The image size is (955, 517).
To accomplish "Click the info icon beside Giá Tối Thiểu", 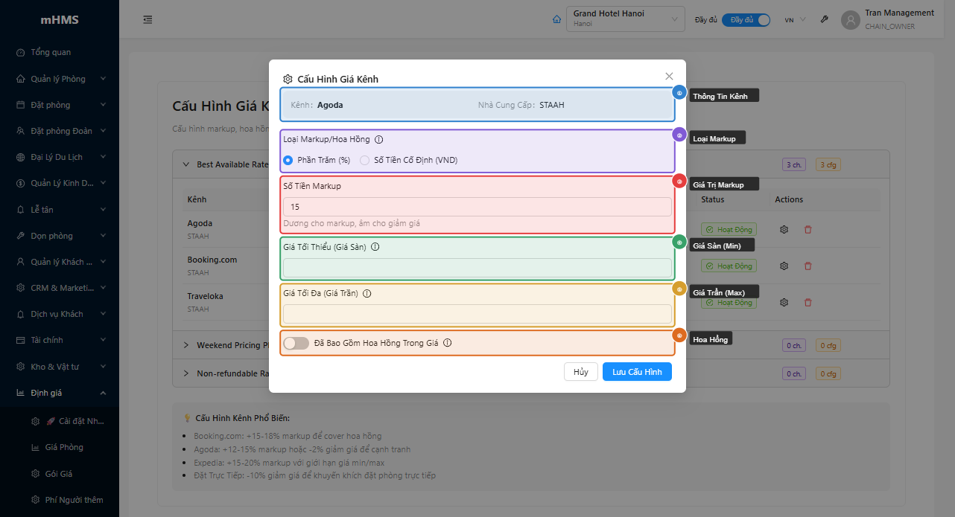I will (x=375, y=246).
